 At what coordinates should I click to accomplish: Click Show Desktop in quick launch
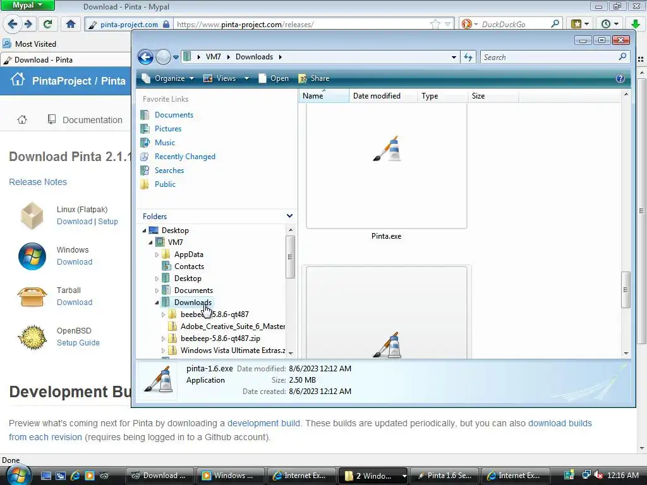coord(46,476)
